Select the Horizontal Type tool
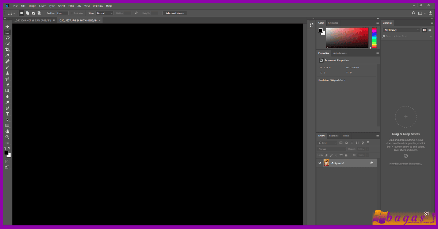 coord(7,114)
